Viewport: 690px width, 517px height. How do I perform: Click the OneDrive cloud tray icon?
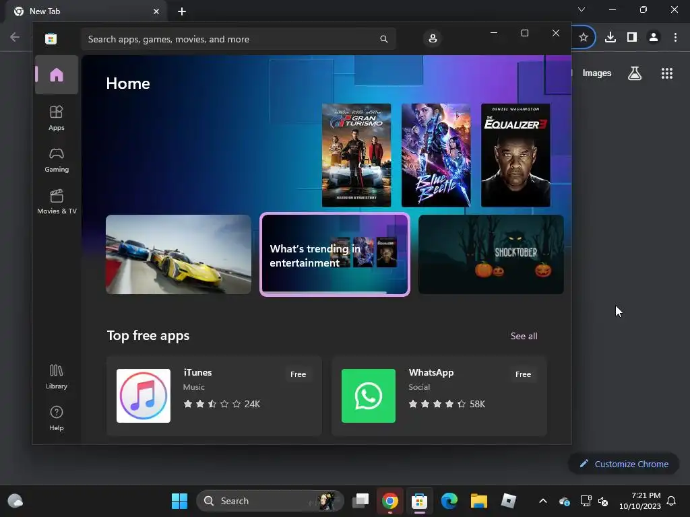pyautogui.click(x=565, y=501)
